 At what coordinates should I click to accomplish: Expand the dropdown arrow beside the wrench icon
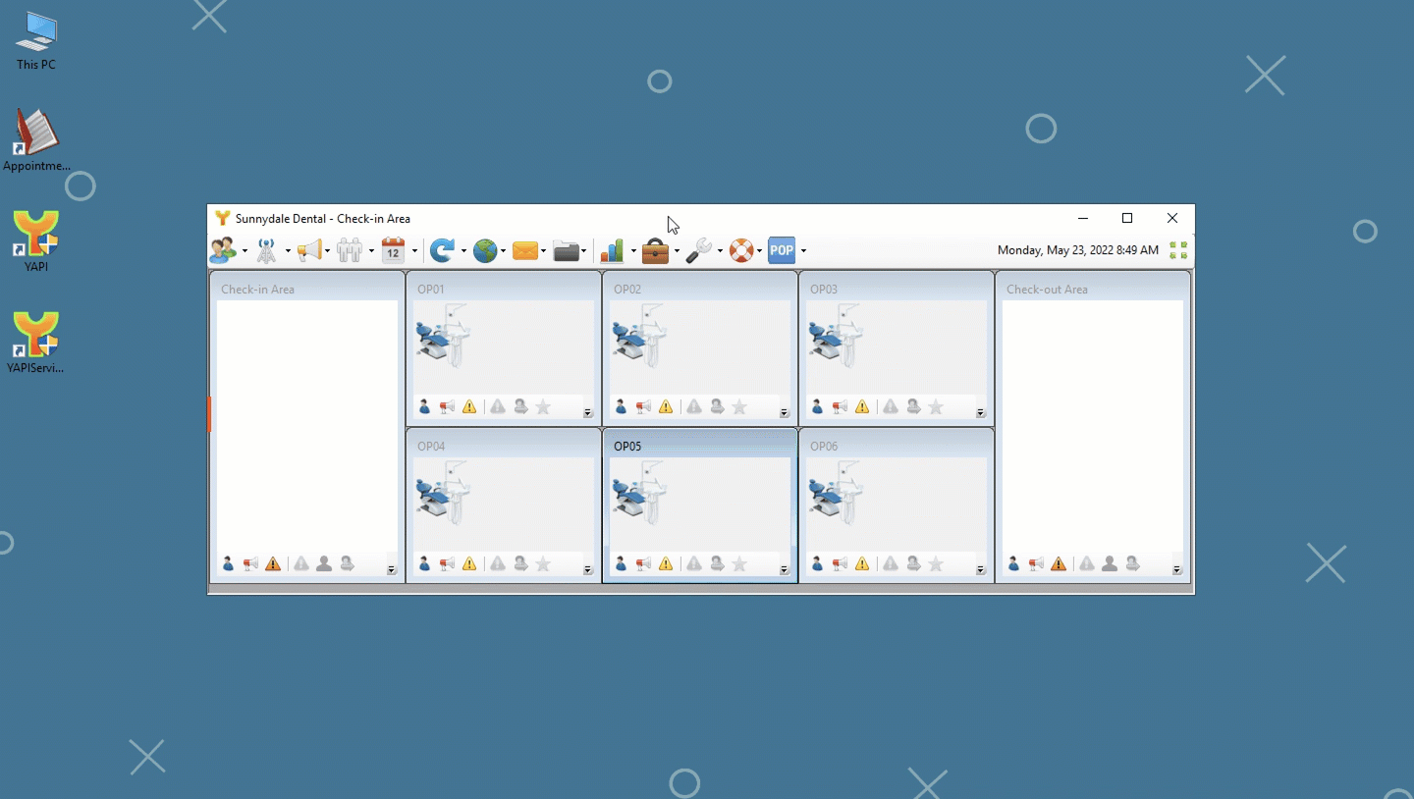click(x=720, y=251)
